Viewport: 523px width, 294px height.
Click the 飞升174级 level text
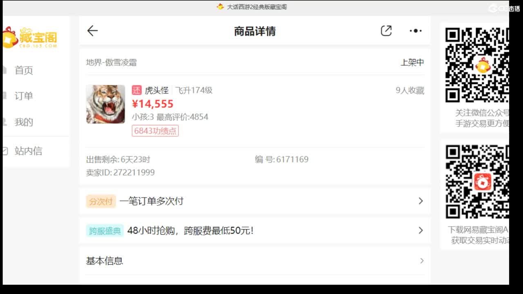(x=194, y=90)
